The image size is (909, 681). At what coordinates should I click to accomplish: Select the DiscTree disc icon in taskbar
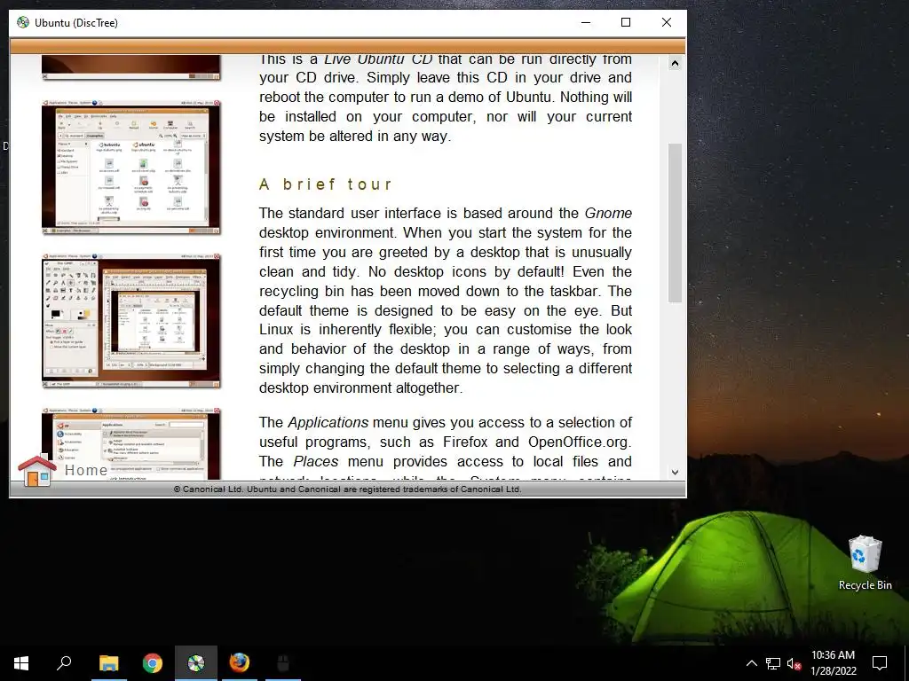(x=196, y=663)
